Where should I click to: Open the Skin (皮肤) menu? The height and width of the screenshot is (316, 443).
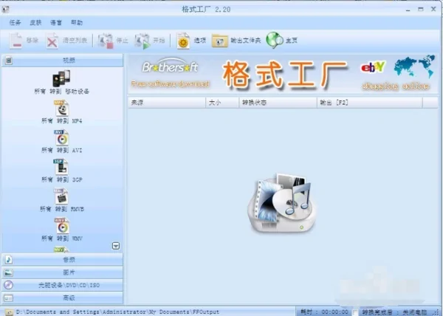pyautogui.click(x=35, y=23)
